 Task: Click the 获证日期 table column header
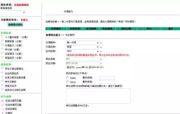pyautogui.click(x=126, y=28)
